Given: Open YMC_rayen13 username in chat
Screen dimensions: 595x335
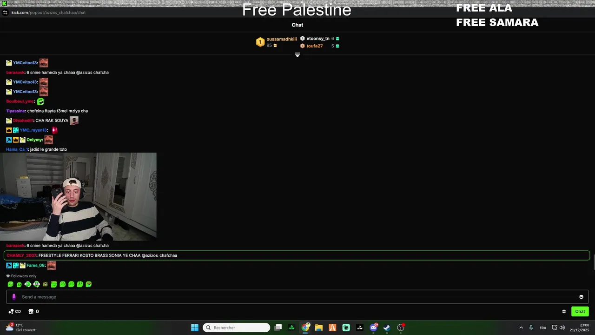Looking at the screenshot, I should point(33,130).
